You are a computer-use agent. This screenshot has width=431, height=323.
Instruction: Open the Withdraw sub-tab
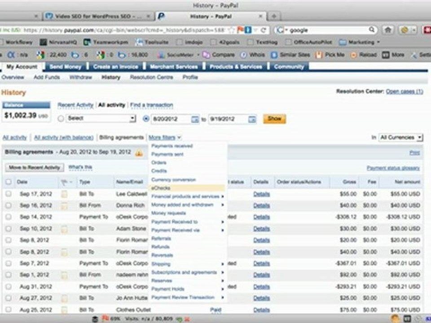click(80, 77)
